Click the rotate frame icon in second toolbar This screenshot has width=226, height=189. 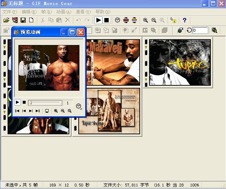click(x=106, y=30)
